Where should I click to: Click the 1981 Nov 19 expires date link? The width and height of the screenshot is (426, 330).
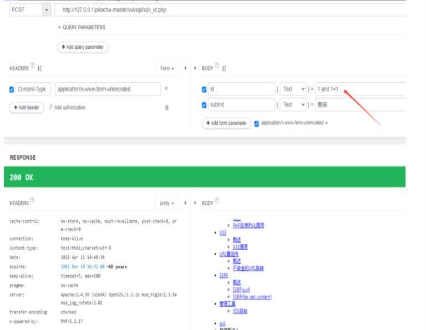click(83, 267)
